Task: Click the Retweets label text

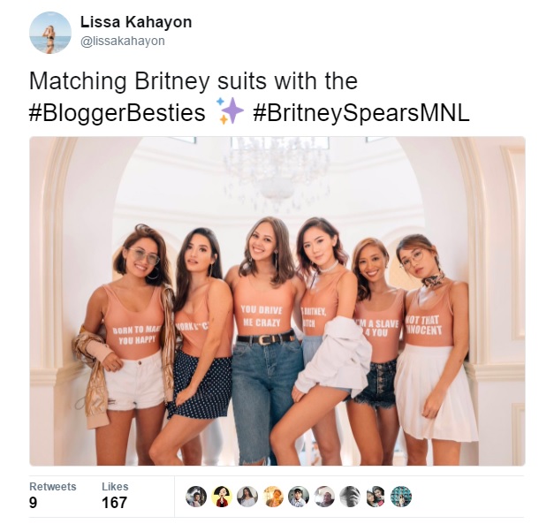Action: pyautogui.click(x=53, y=487)
